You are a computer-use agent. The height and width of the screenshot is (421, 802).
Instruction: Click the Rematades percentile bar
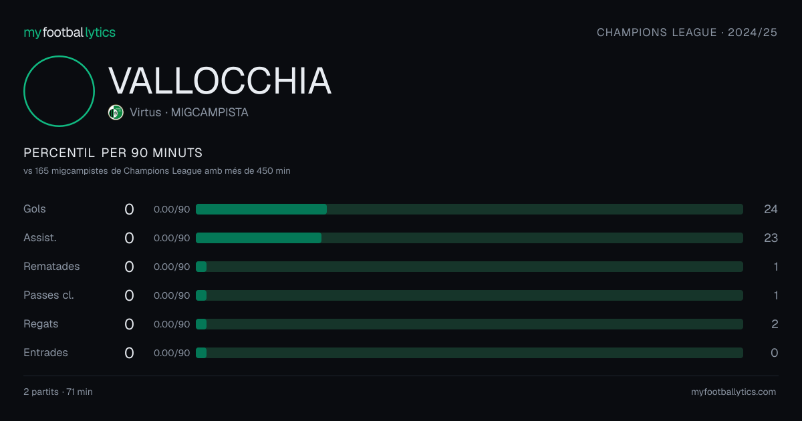click(469, 267)
